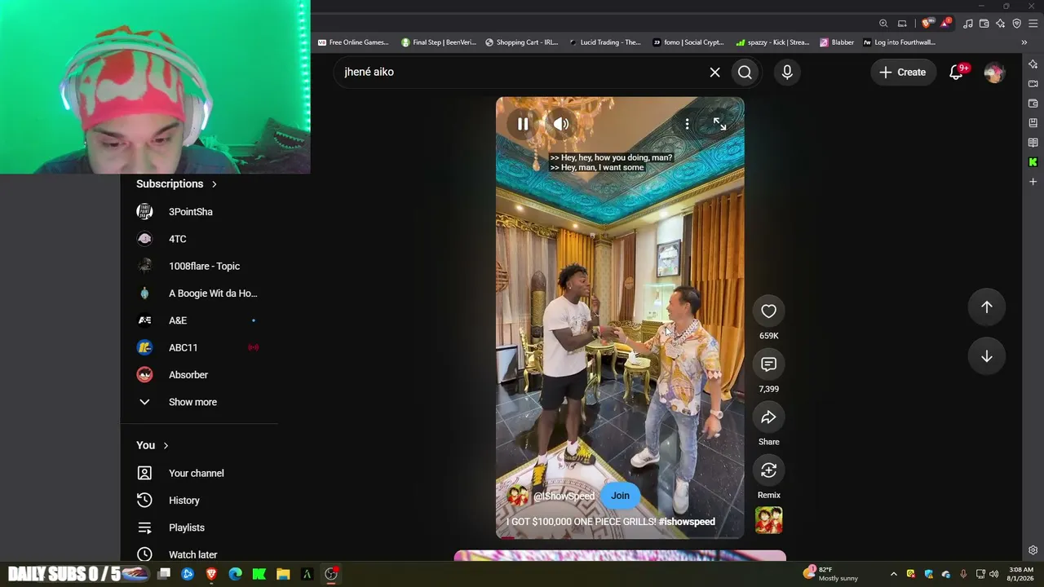Expand the Short to fullscreen

pos(719,124)
